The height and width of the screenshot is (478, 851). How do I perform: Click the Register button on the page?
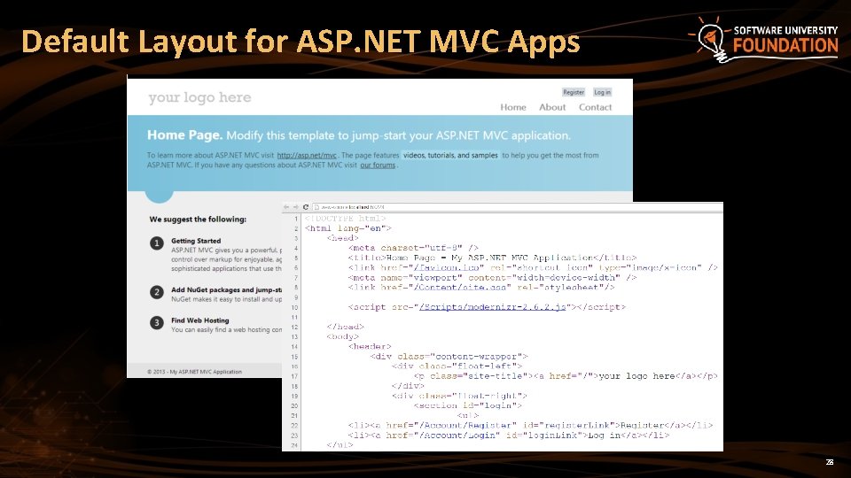(574, 92)
